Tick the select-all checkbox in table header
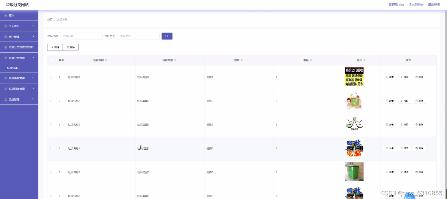Viewport: 447px width, 199px height. click(52, 60)
